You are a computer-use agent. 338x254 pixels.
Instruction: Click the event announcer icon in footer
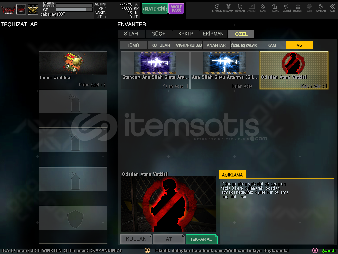click(147, 250)
